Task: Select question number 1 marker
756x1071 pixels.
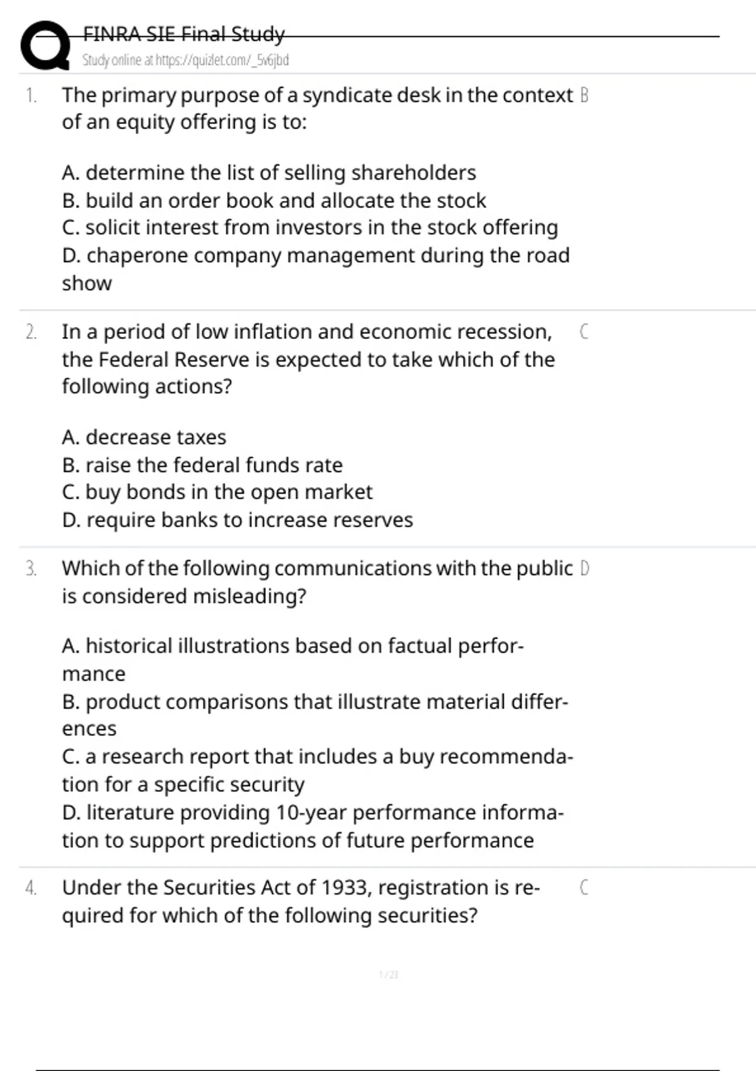Action: pyautogui.click(x=31, y=96)
